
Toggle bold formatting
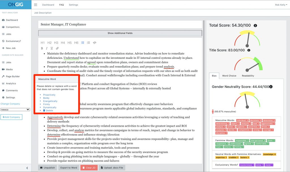[42, 48]
